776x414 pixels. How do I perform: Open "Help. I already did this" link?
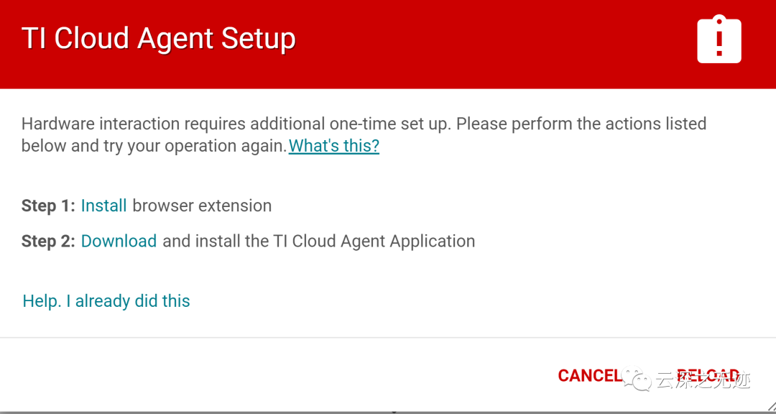point(106,300)
